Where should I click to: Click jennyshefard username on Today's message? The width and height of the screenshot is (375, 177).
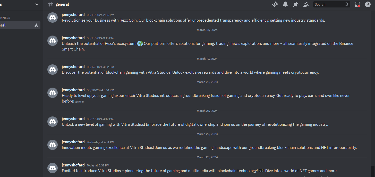[x=73, y=165]
